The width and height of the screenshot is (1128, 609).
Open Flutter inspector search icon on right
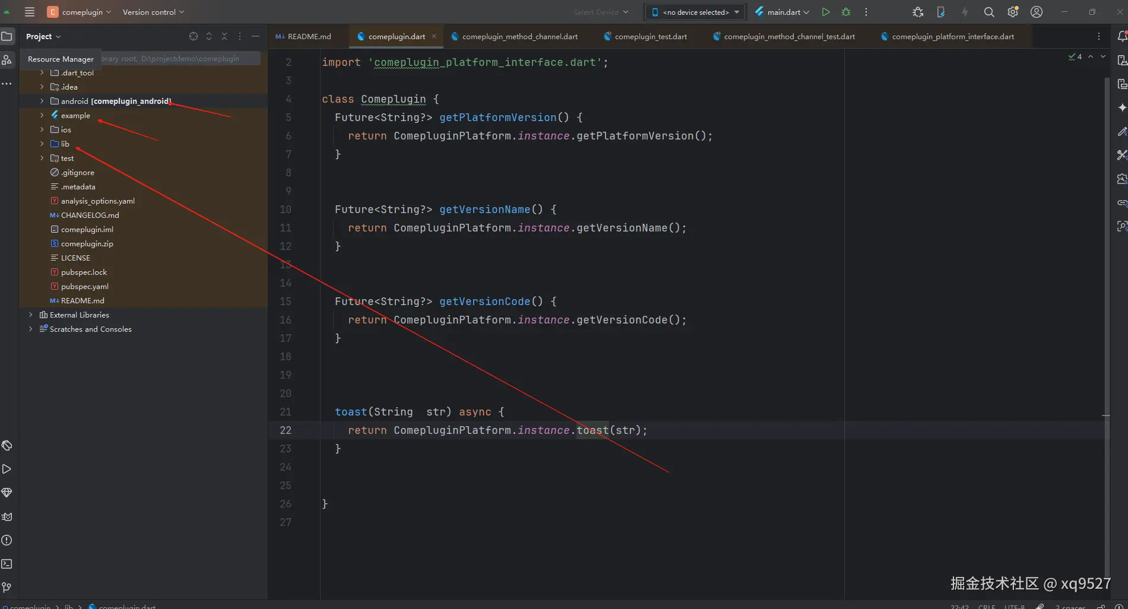(1122, 226)
